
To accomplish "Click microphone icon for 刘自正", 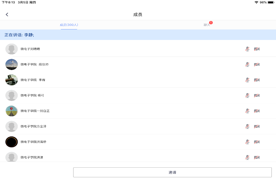I will (247, 111).
